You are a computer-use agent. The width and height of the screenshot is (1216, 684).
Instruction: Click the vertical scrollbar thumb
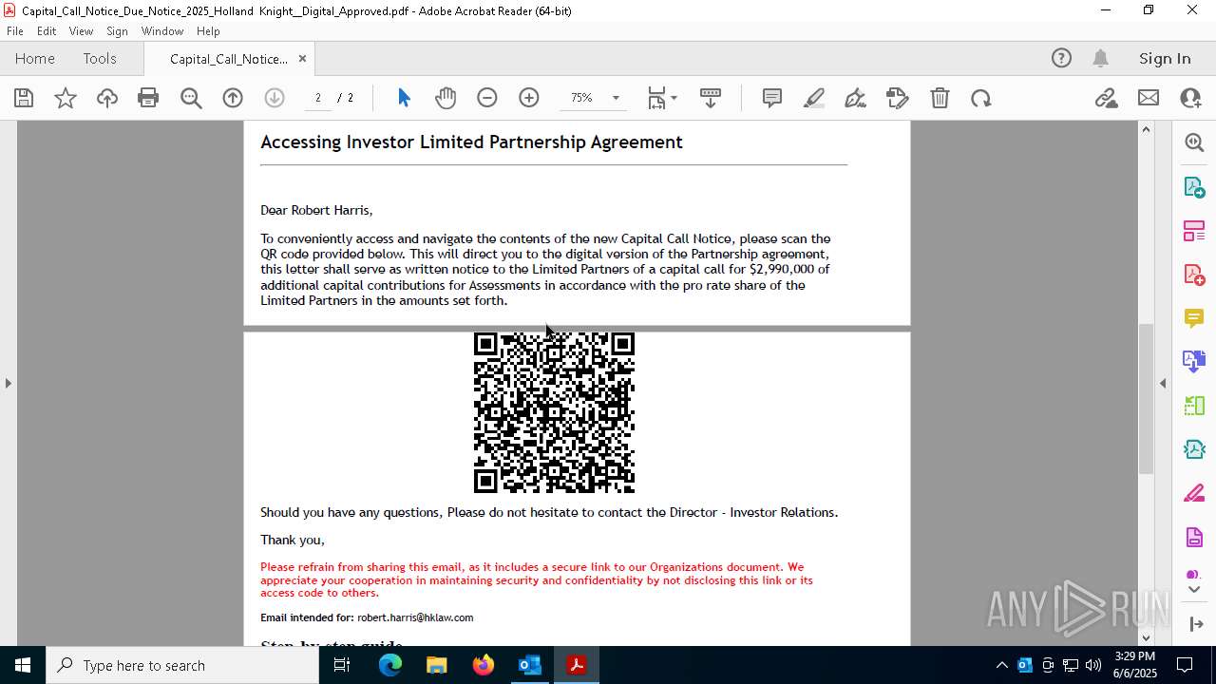(1146, 398)
